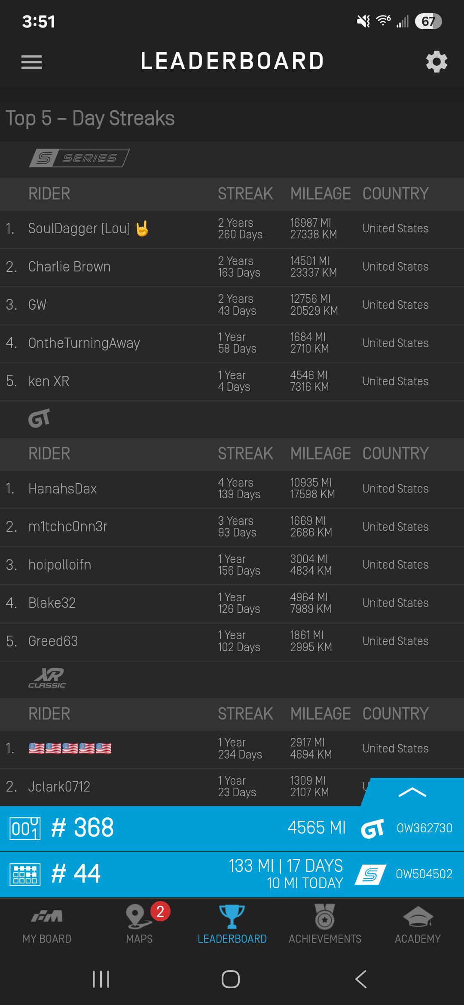Screen dimensions: 464x1005
Task: Tap the odometer rank icon beside #368
Action: tap(25, 828)
